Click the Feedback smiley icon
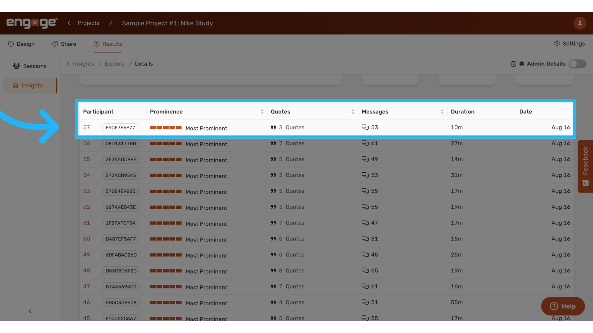Image resolution: width=593 pixels, height=333 pixels. (585, 183)
